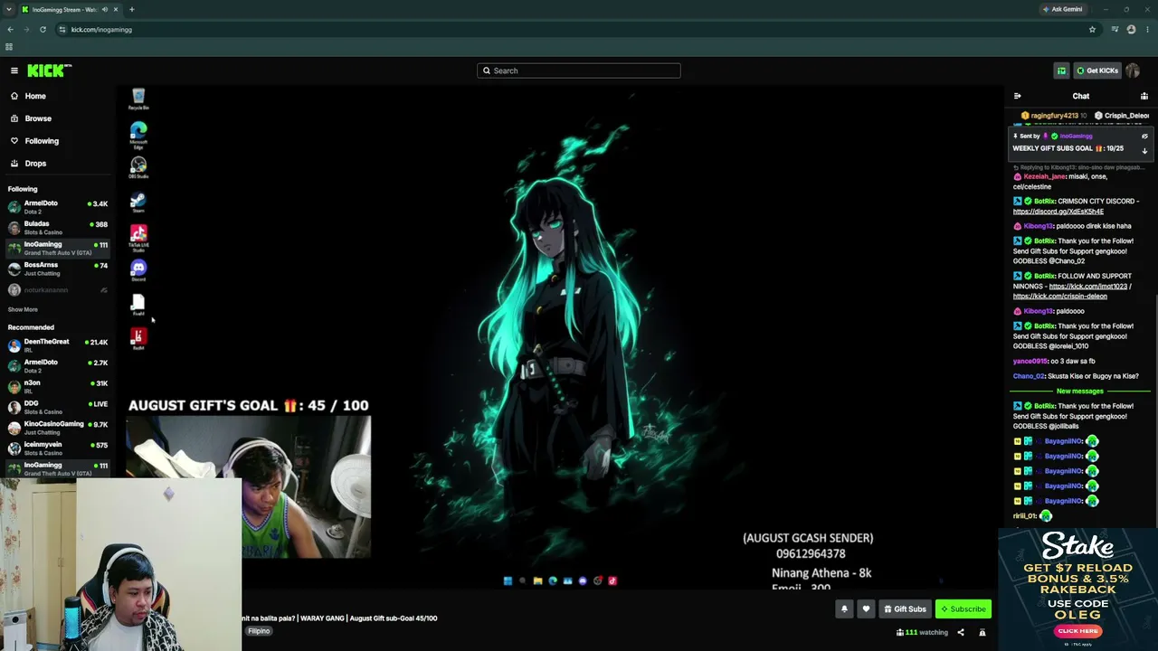The height and width of the screenshot is (651, 1158).
Task: Click the green Kick logo
Action: coord(49,71)
